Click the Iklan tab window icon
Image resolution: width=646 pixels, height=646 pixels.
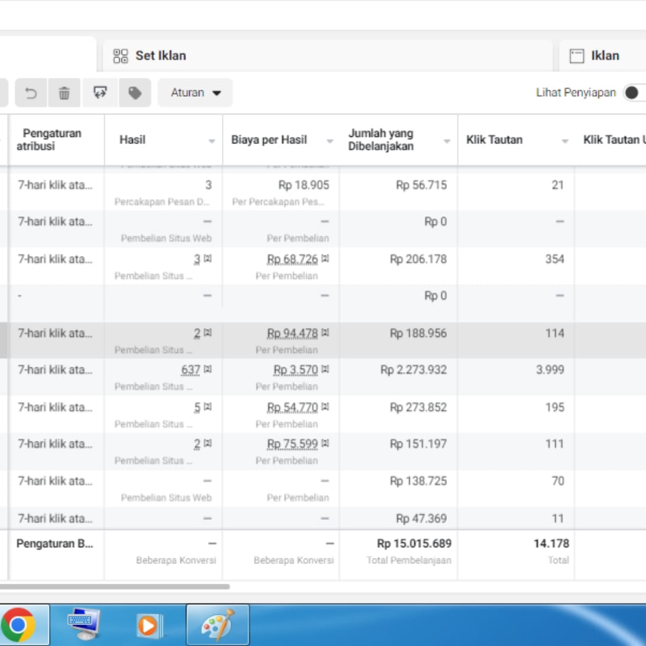[577, 56]
